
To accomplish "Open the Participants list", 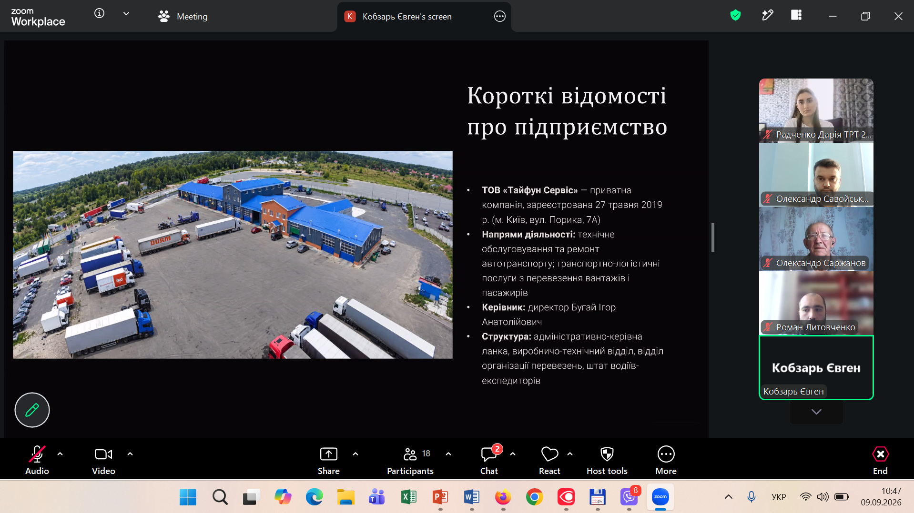I will click(x=410, y=460).
